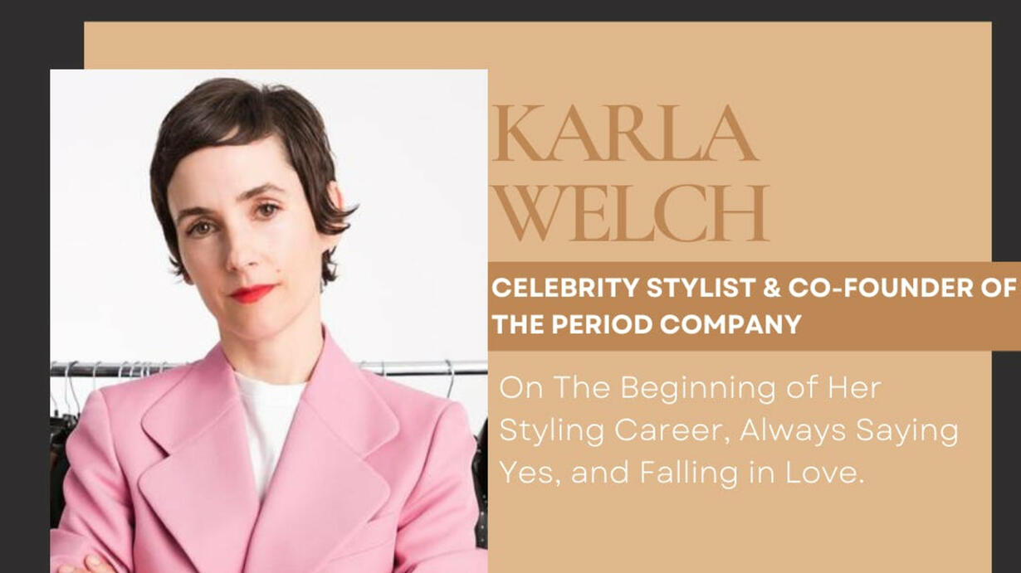Select 'THE PERIOD COMPANY' text
Viewport: 1021px width, 573px height.
(x=646, y=323)
